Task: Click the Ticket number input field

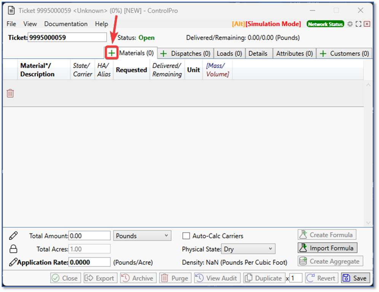Action: point(67,37)
